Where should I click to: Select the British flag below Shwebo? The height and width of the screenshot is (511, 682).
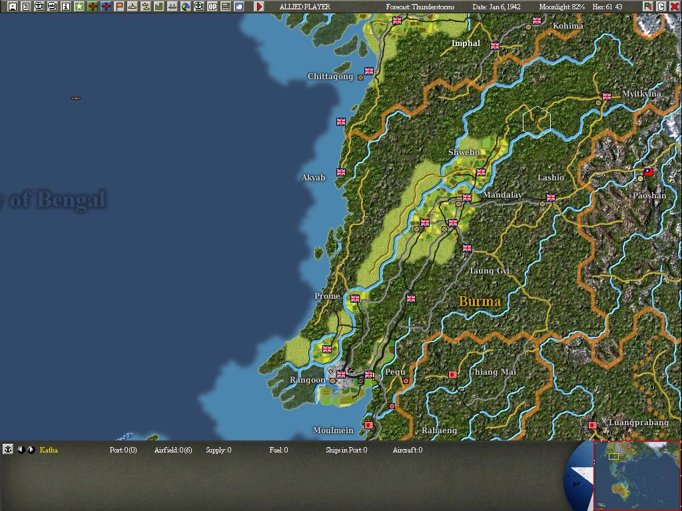(x=481, y=172)
